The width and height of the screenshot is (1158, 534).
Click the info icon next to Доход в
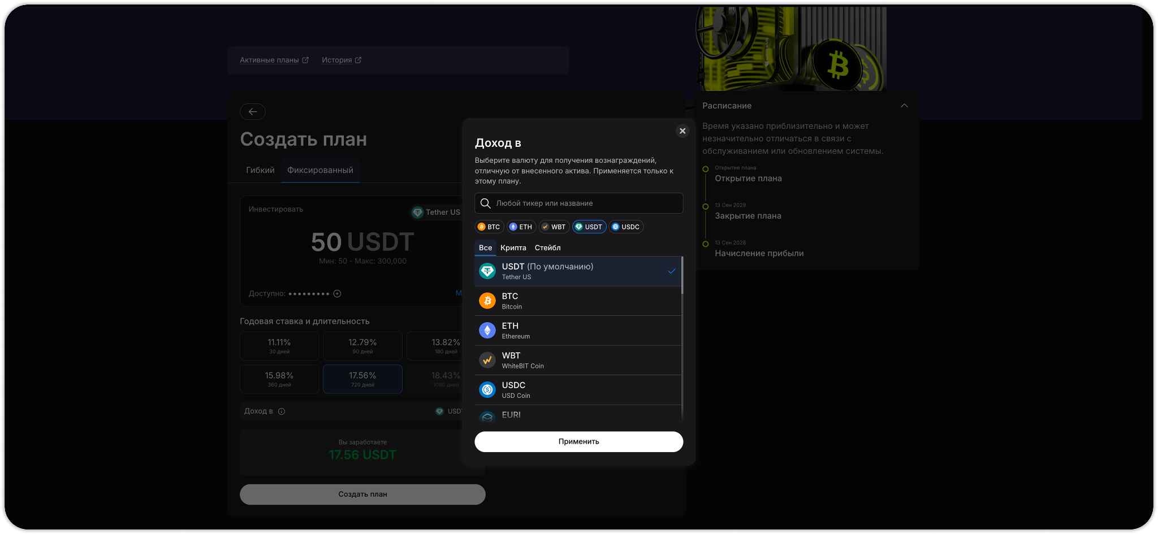(x=282, y=411)
